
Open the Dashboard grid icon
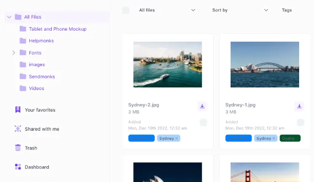click(x=18, y=167)
